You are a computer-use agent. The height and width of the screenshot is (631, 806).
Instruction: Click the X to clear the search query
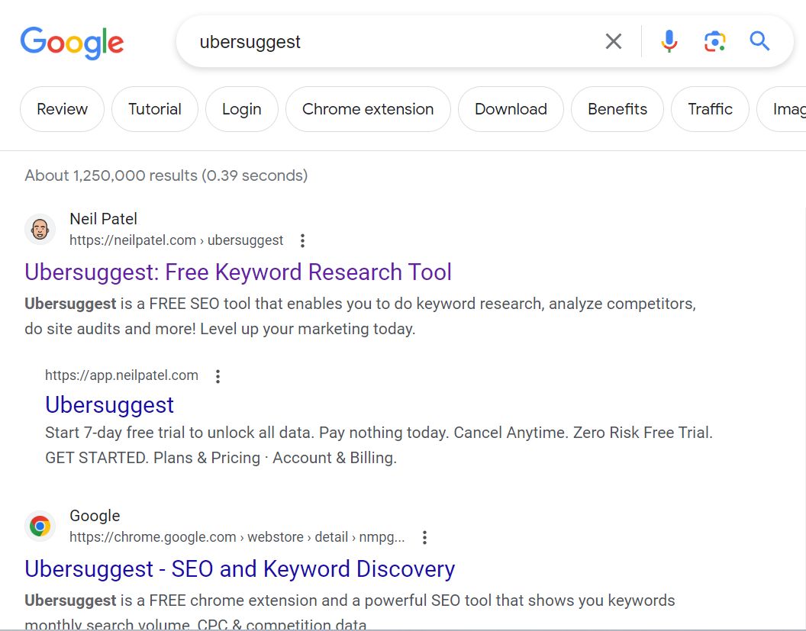click(x=613, y=41)
